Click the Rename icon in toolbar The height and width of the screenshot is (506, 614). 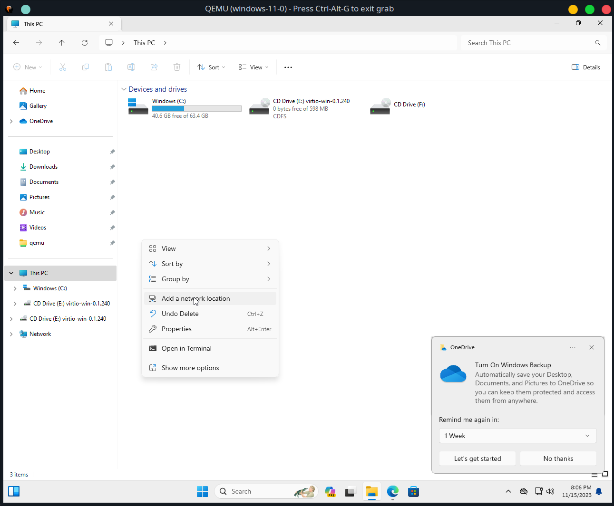point(131,67)
